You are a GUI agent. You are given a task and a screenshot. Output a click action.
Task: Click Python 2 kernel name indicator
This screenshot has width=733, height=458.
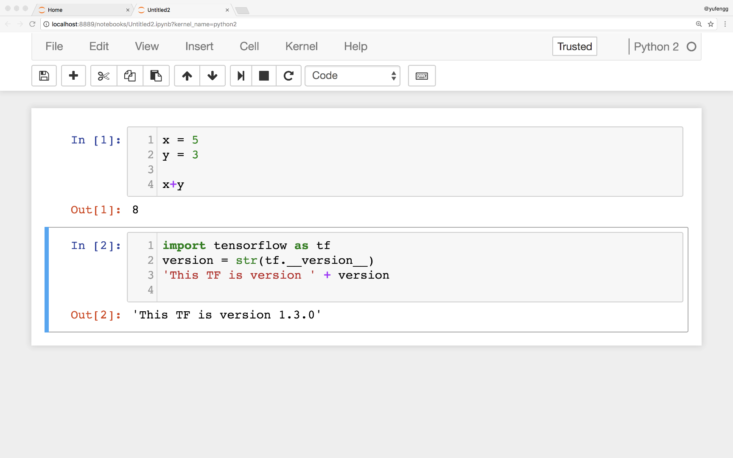656,46
